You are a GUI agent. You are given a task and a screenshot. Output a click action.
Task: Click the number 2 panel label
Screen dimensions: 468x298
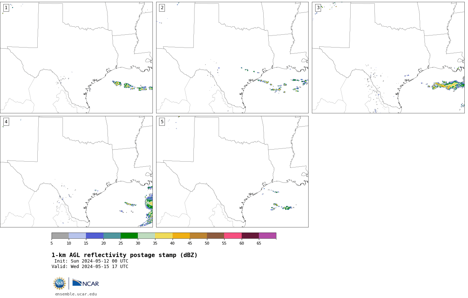tap(162, 8)
